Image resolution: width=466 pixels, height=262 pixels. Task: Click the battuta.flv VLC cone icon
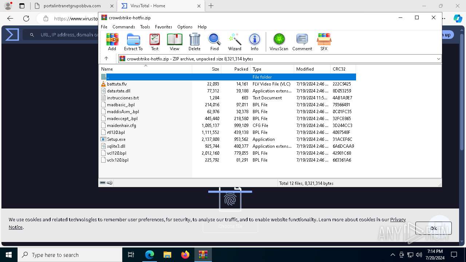point(103,84)
